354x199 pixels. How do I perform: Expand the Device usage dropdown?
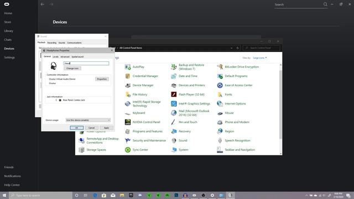[88, 121]
